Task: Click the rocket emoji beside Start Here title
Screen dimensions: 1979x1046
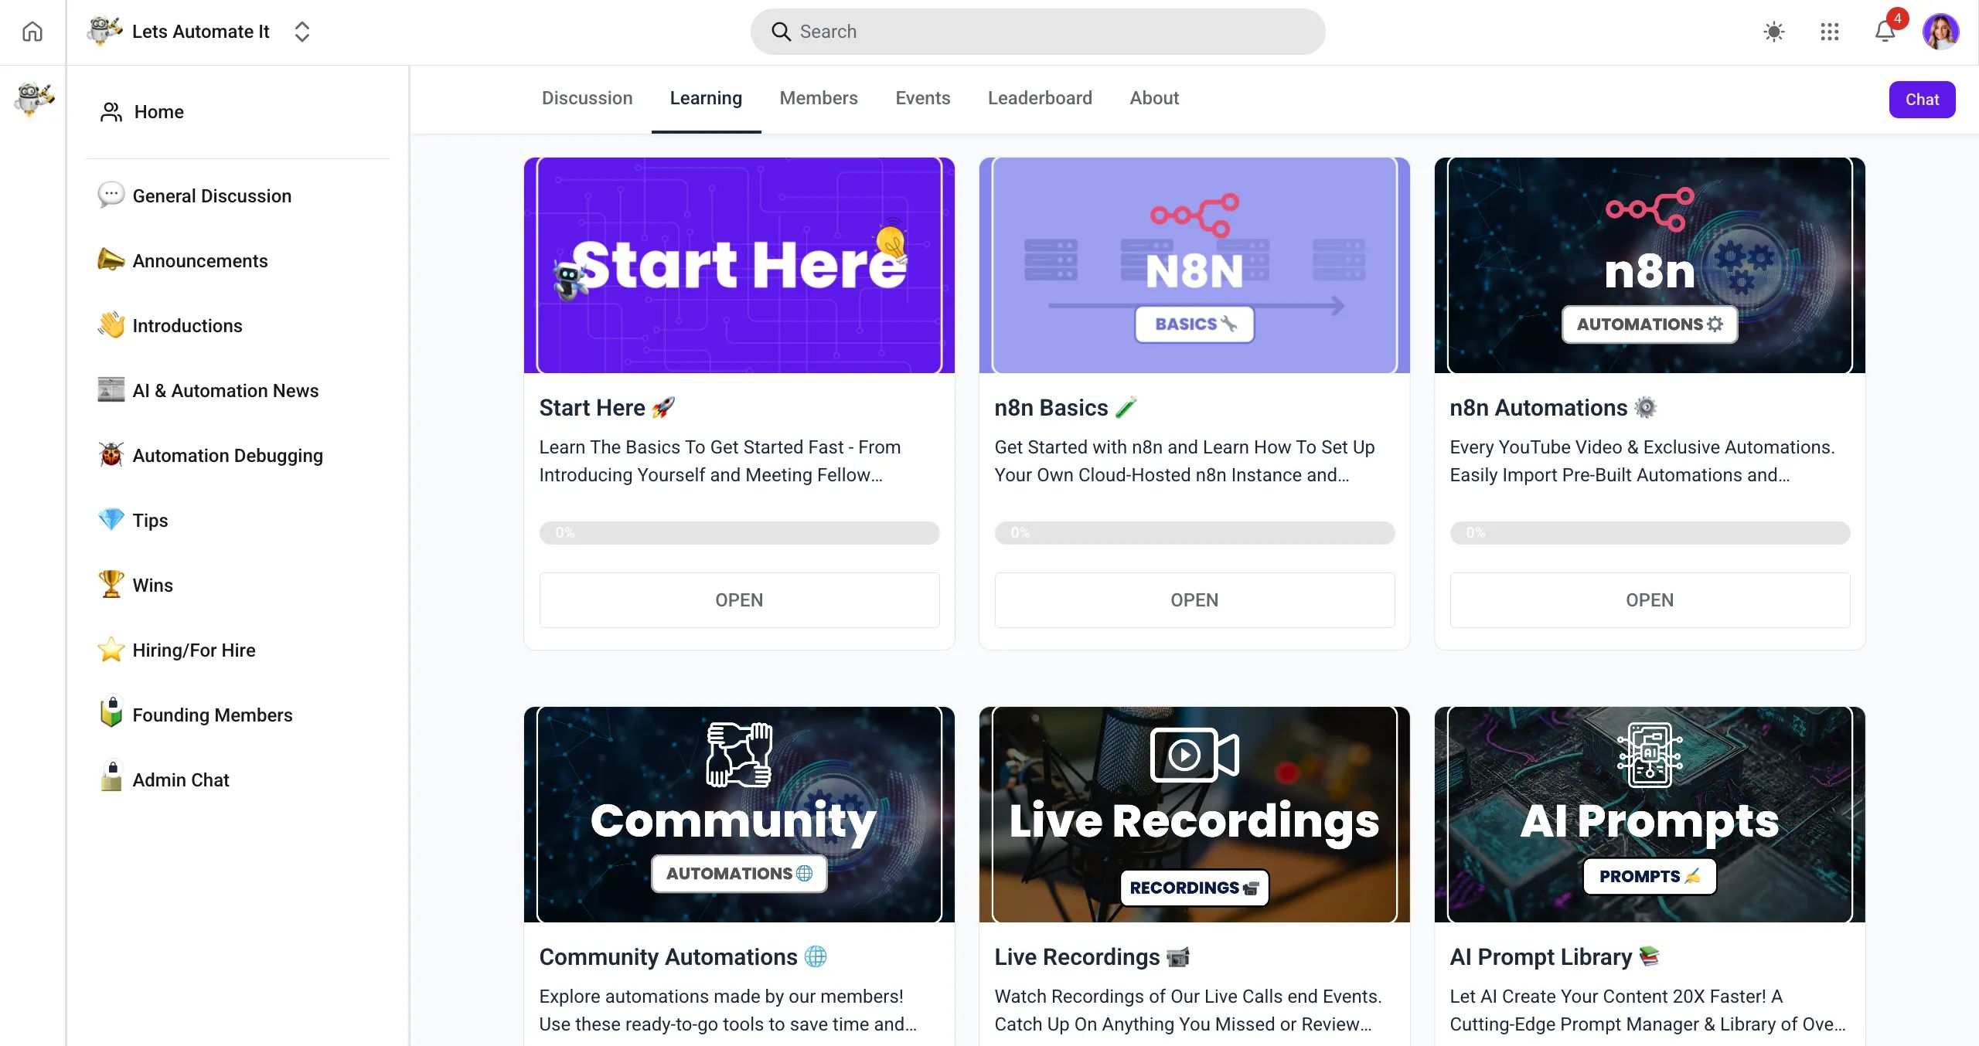Action: [x=663, y=407]
